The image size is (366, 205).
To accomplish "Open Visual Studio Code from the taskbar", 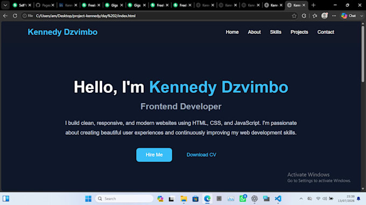I will pos(278,199).
